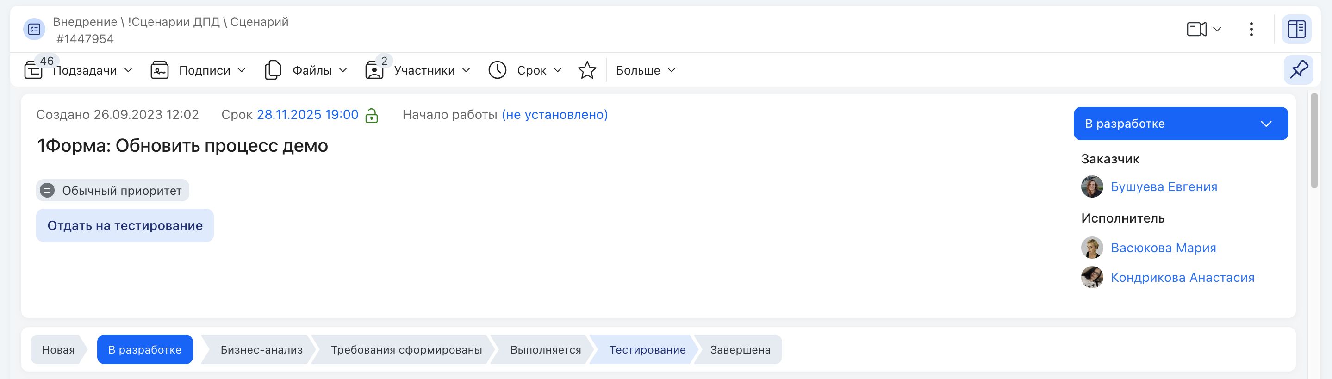
Task: Click Васюкова Мария's avatar
Action: pyautogui.click(x=1091, y=248)
